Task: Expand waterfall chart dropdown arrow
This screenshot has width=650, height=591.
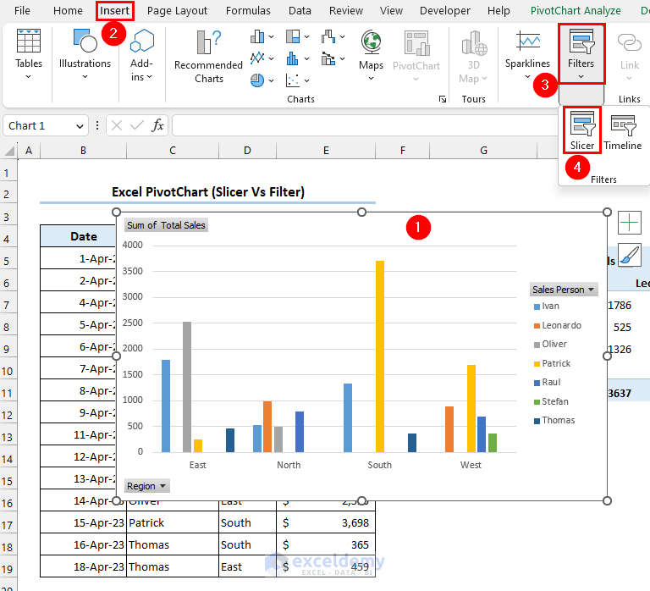Action: point(343,37)
